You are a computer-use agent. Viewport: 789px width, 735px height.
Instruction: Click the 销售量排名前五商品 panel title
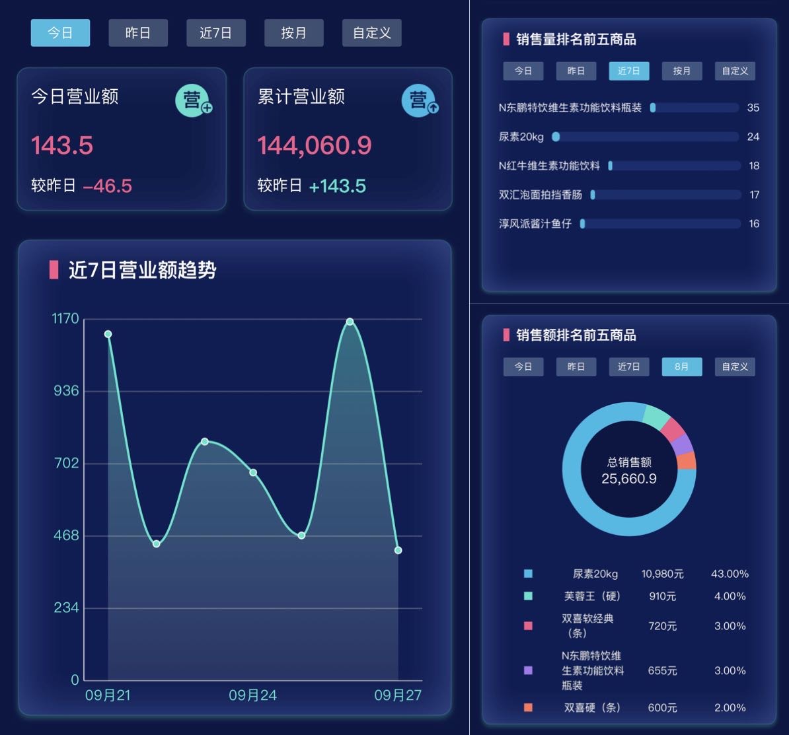576,39
